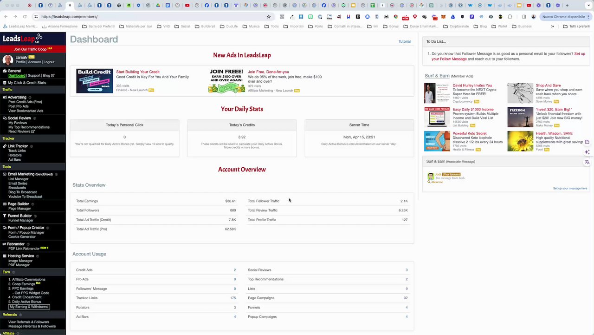The width and height of the screenshot is (594, 335).
Task: Open the Builderall bookmark folder
Action: pyautogui.click(x=205, y=26)
